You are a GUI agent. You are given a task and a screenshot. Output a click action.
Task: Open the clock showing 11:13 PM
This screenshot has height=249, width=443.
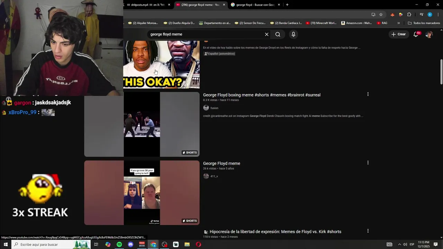coord(424,245)
